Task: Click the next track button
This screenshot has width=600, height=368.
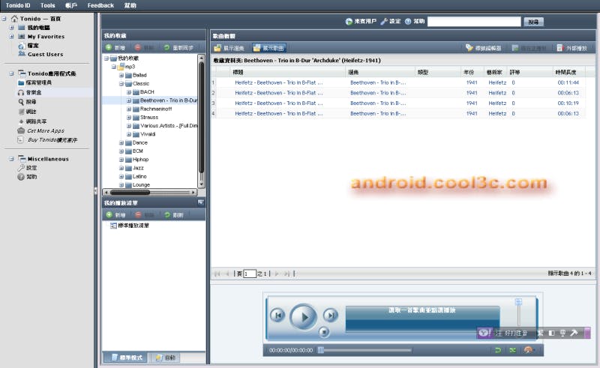Action: [x=331, y=316]
